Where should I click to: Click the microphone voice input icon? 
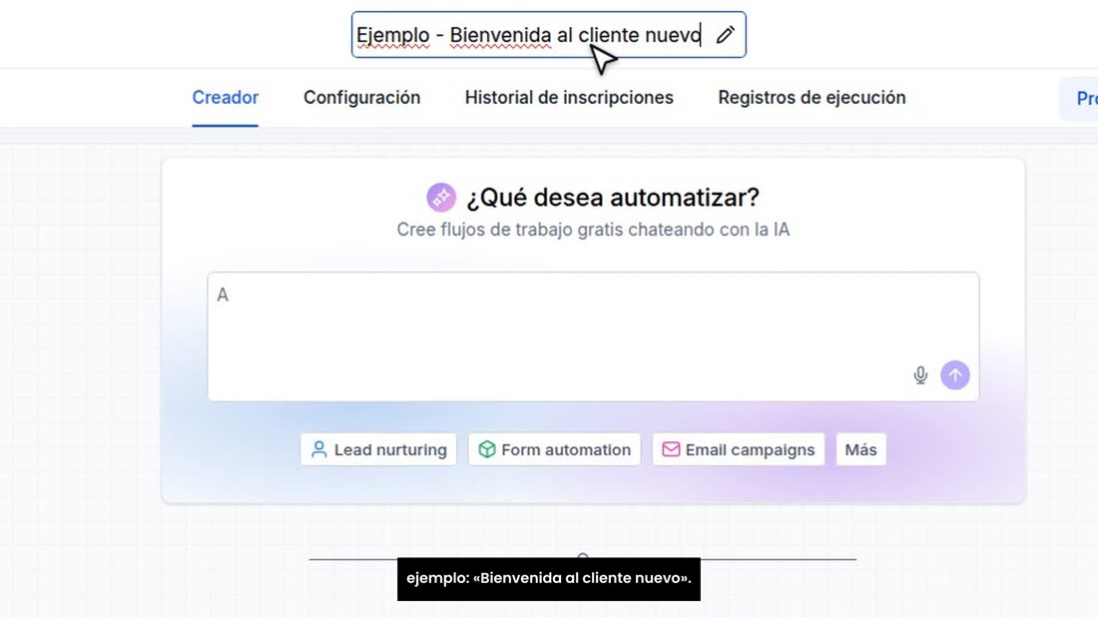(x=920, y=375)
